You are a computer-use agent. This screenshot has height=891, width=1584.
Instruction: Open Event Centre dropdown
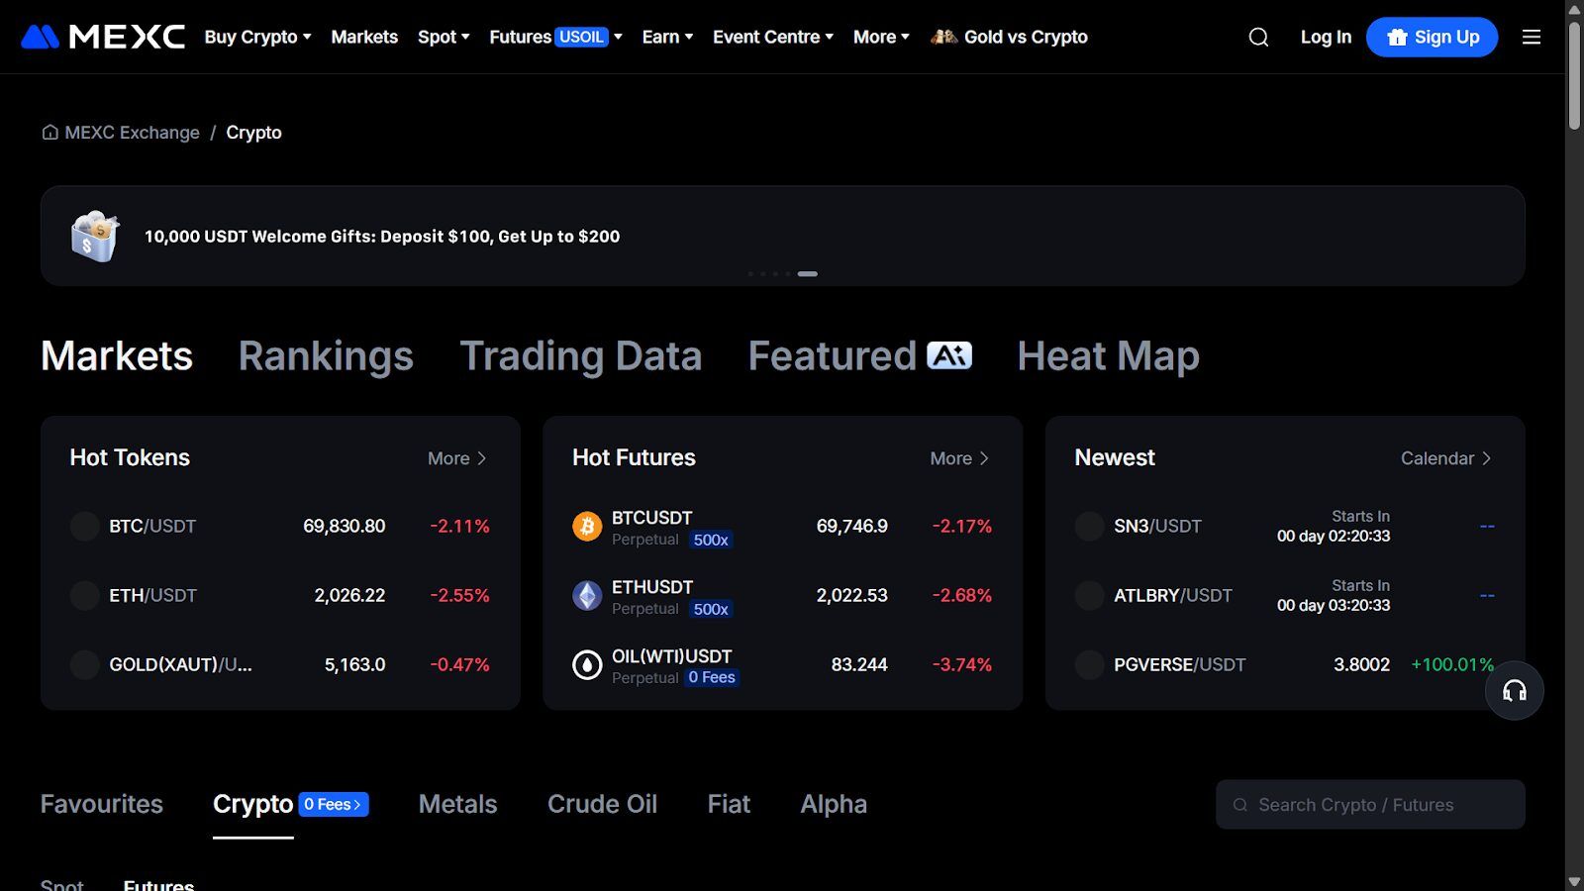click(x=772, y=37)
